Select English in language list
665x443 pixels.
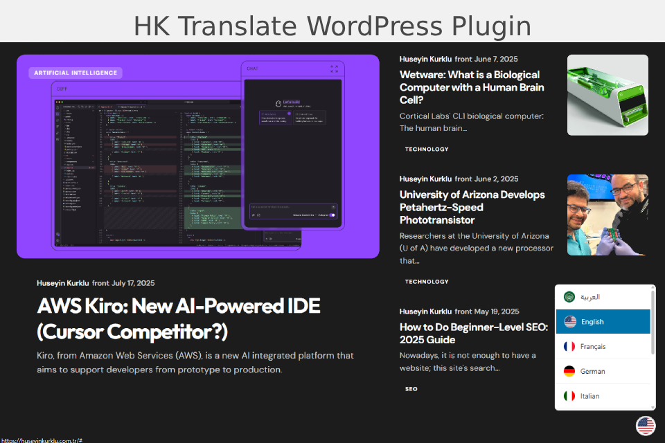[603, 322]
